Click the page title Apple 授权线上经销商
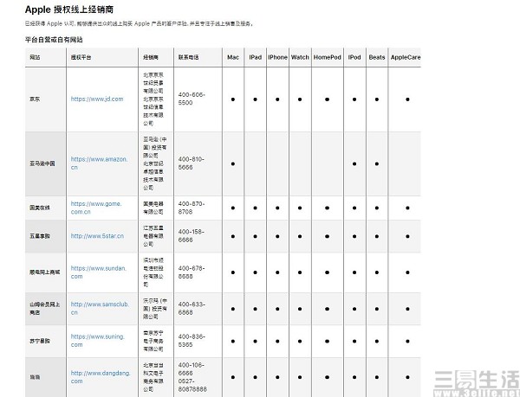The image size is (520, 397). click(69, 10)
